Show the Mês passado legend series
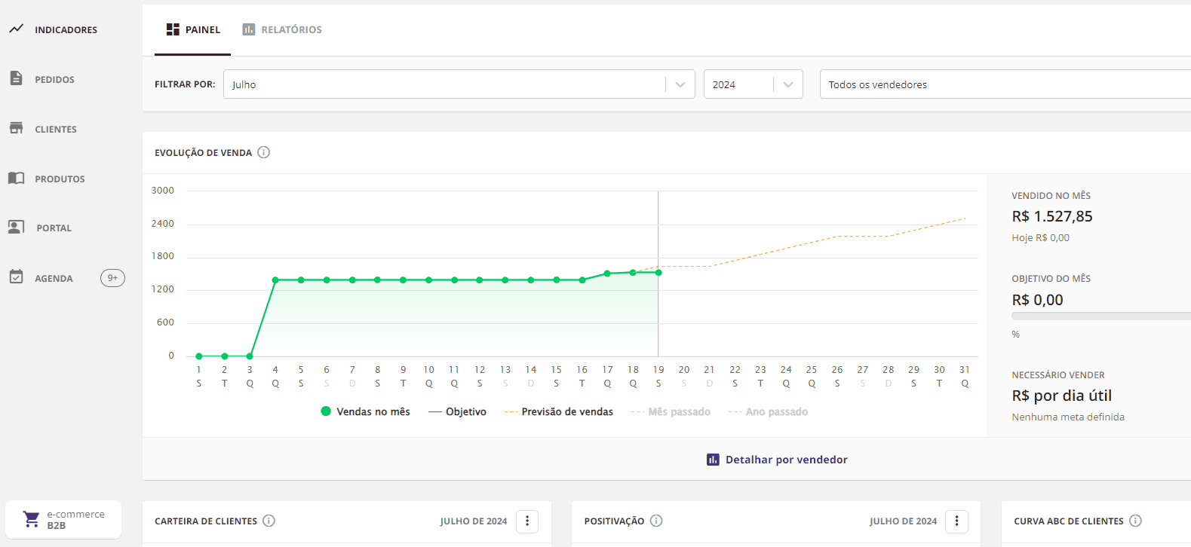 pyautogui.click(x=671, y=411)
